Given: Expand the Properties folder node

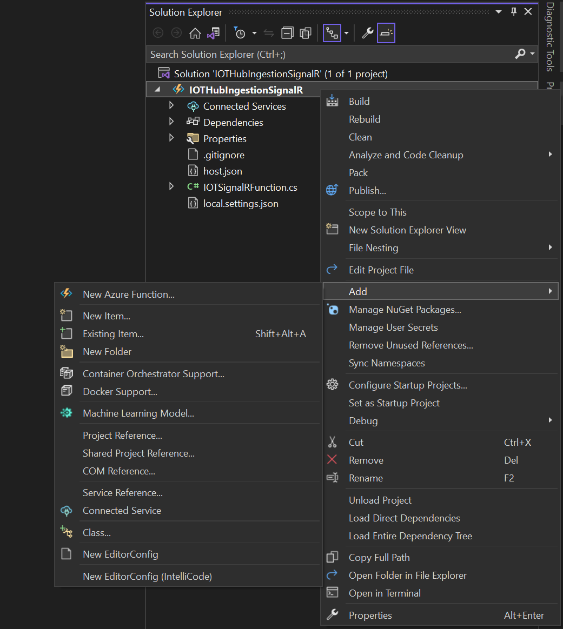Looking at the screenshot, I should [171, 138].
